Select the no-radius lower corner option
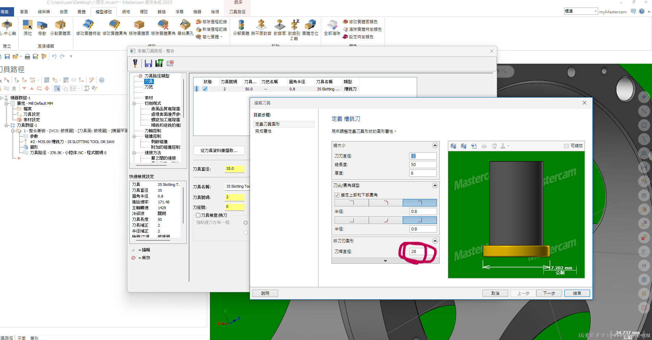Image resolution: width=652 pixels, height=340 pixels. pyautogui.click(x=352, y=220)
